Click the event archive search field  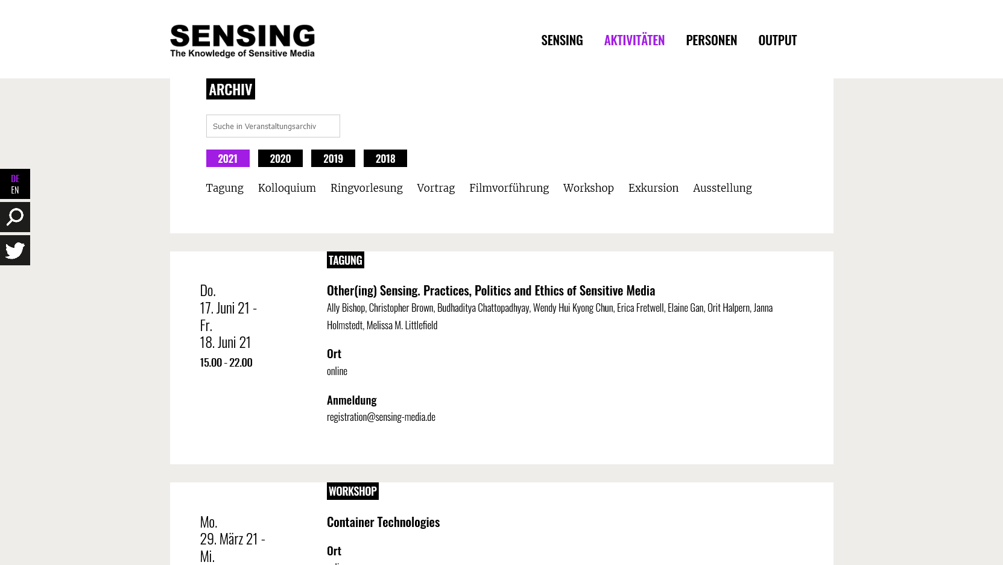(x=273, y=126)
